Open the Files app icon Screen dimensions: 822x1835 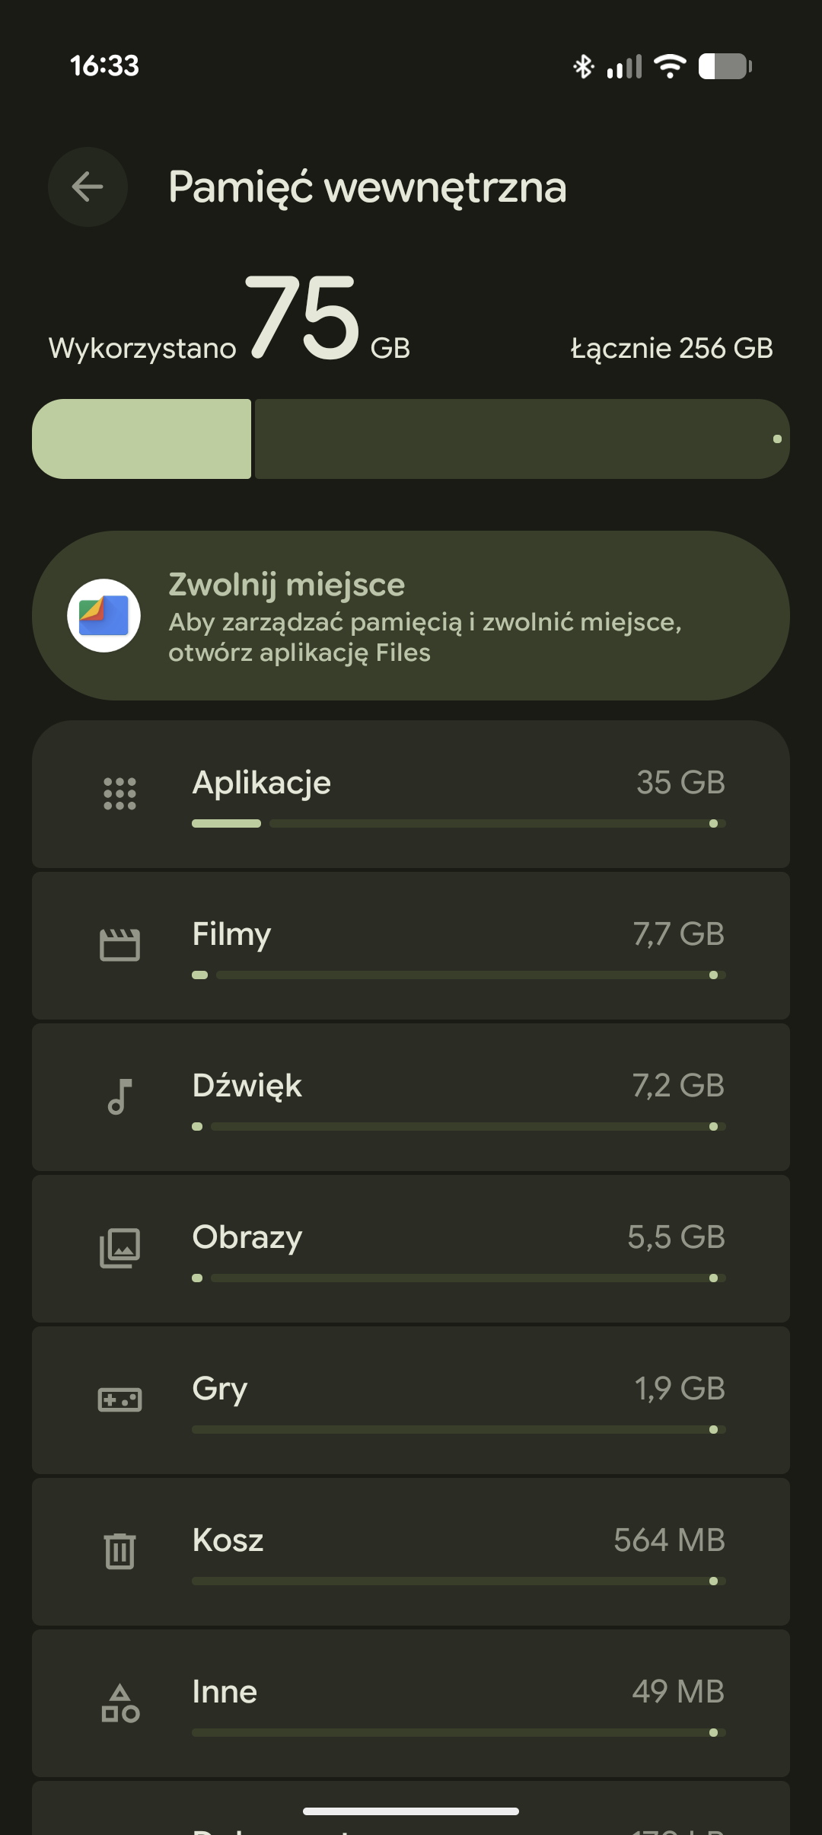point(104,615)
